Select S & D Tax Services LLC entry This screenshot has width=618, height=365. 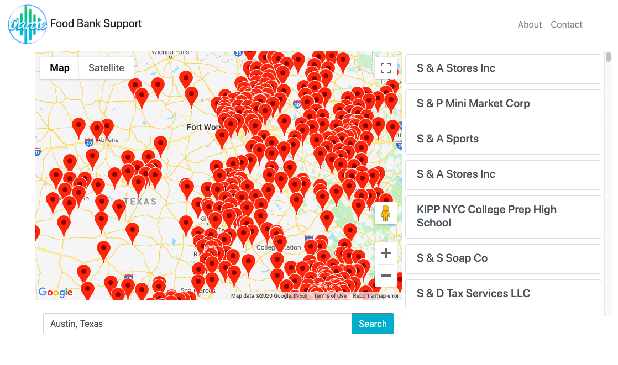[x=503, y=294]
